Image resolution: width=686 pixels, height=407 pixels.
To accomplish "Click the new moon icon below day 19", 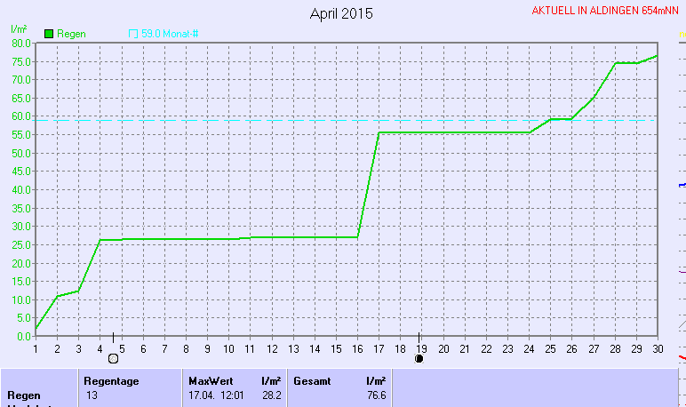I will click(419, 359).
